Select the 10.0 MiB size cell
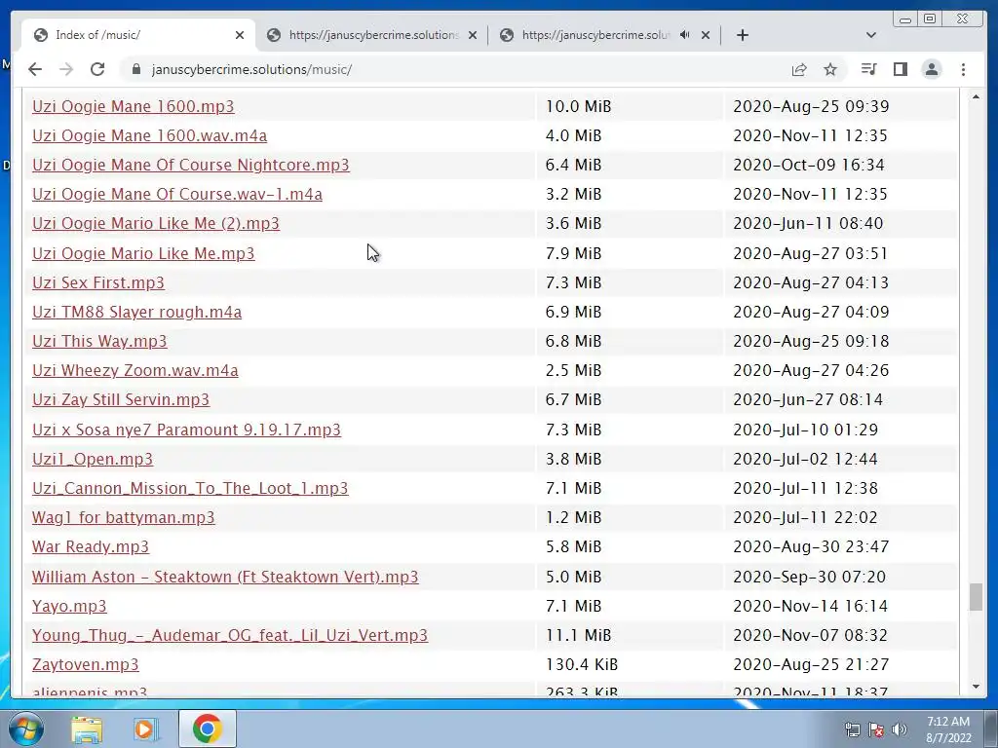 point(578,106)
